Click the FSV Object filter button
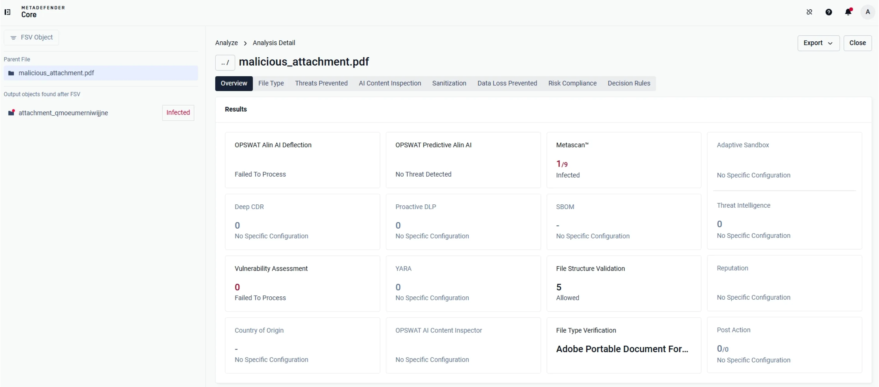 [31, 37]
